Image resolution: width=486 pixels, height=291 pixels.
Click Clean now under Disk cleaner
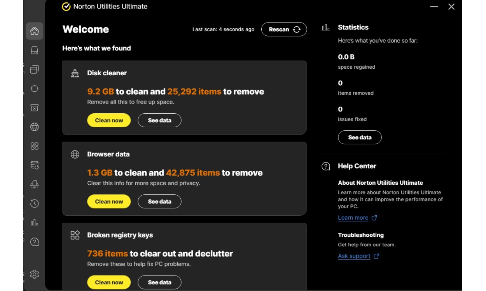click(109, 120)
